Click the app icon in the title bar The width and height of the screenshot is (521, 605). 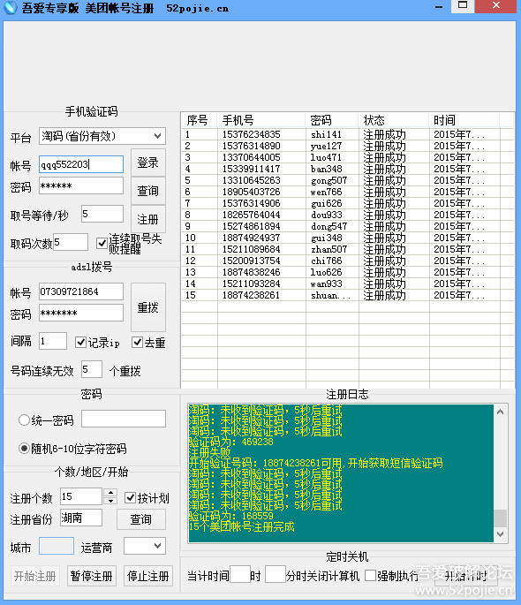pyautogui.click(x=10, y=8)
